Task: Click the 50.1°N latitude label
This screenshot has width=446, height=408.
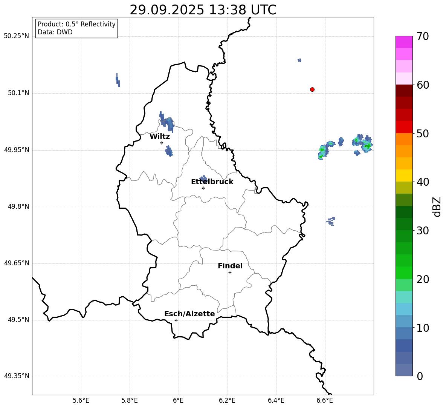Action: point(19,93)
